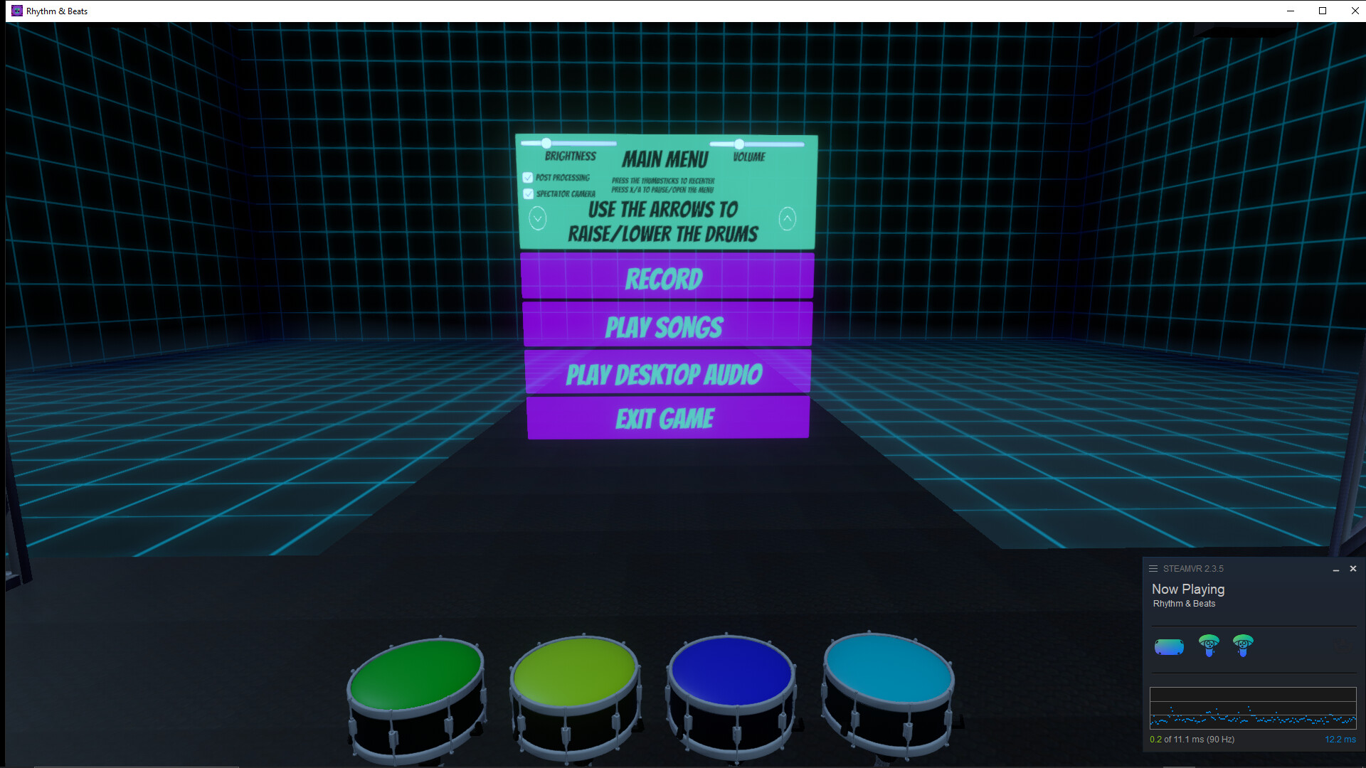The image size is (1366, 768).
Task: Click the down arrow to lower the drums
Action: [539, 218]
